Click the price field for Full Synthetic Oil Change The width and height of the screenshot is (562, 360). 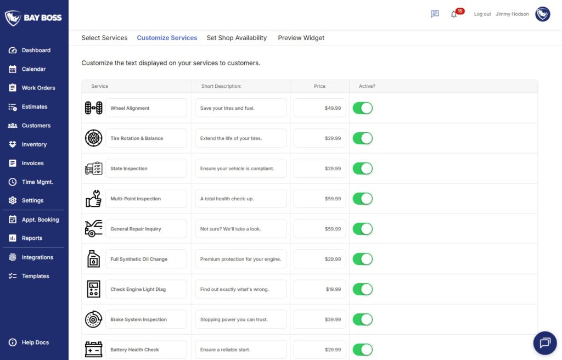tap(319, 258)
